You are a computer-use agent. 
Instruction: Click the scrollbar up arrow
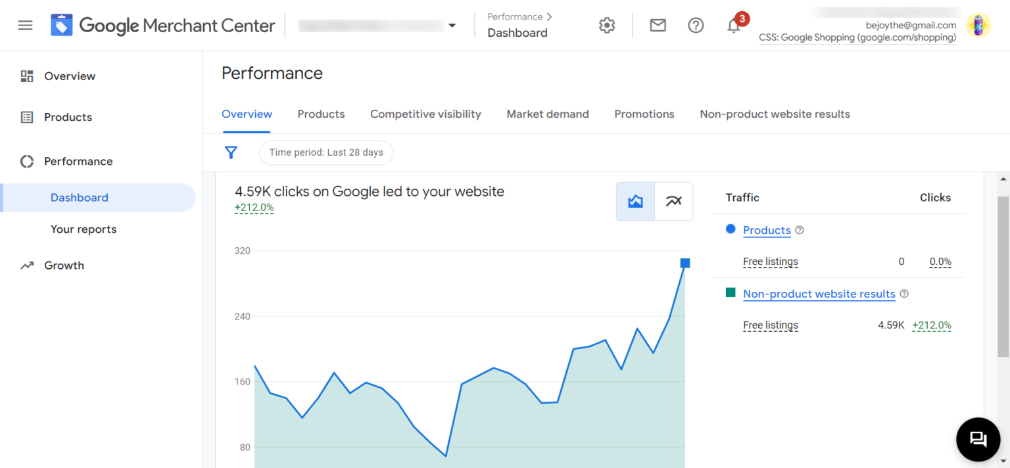pos(1003,179)
